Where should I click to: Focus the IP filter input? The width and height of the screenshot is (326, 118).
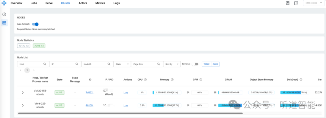(65, 64)
